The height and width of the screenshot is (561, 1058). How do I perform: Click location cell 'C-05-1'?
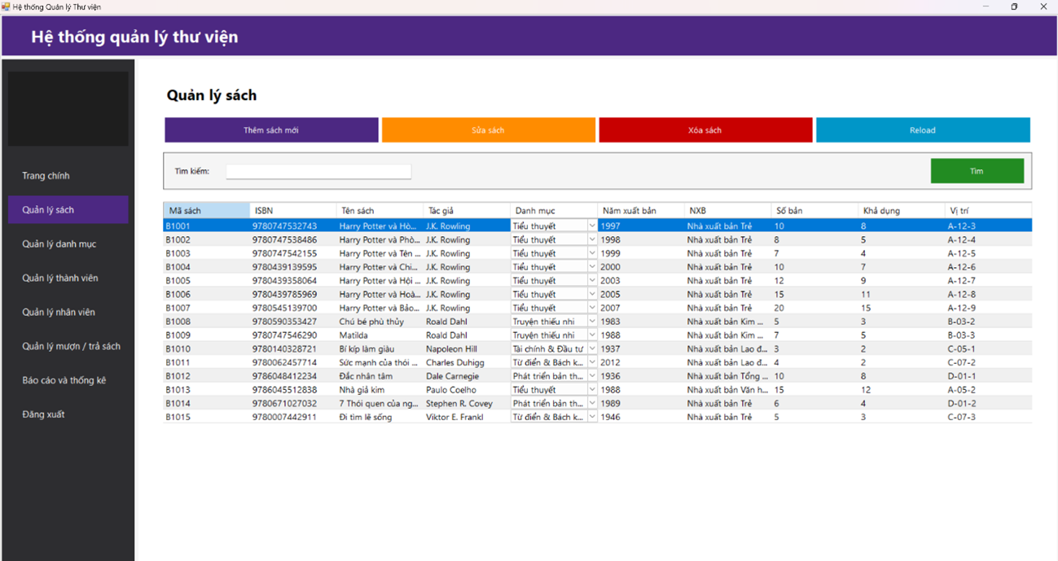pos(989,349)
